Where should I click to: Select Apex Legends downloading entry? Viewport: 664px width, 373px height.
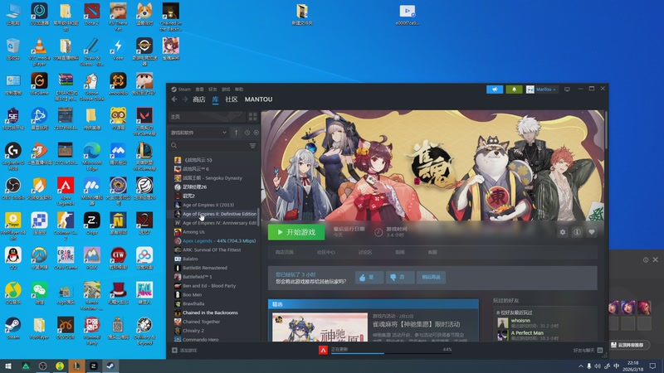point(215,240)
